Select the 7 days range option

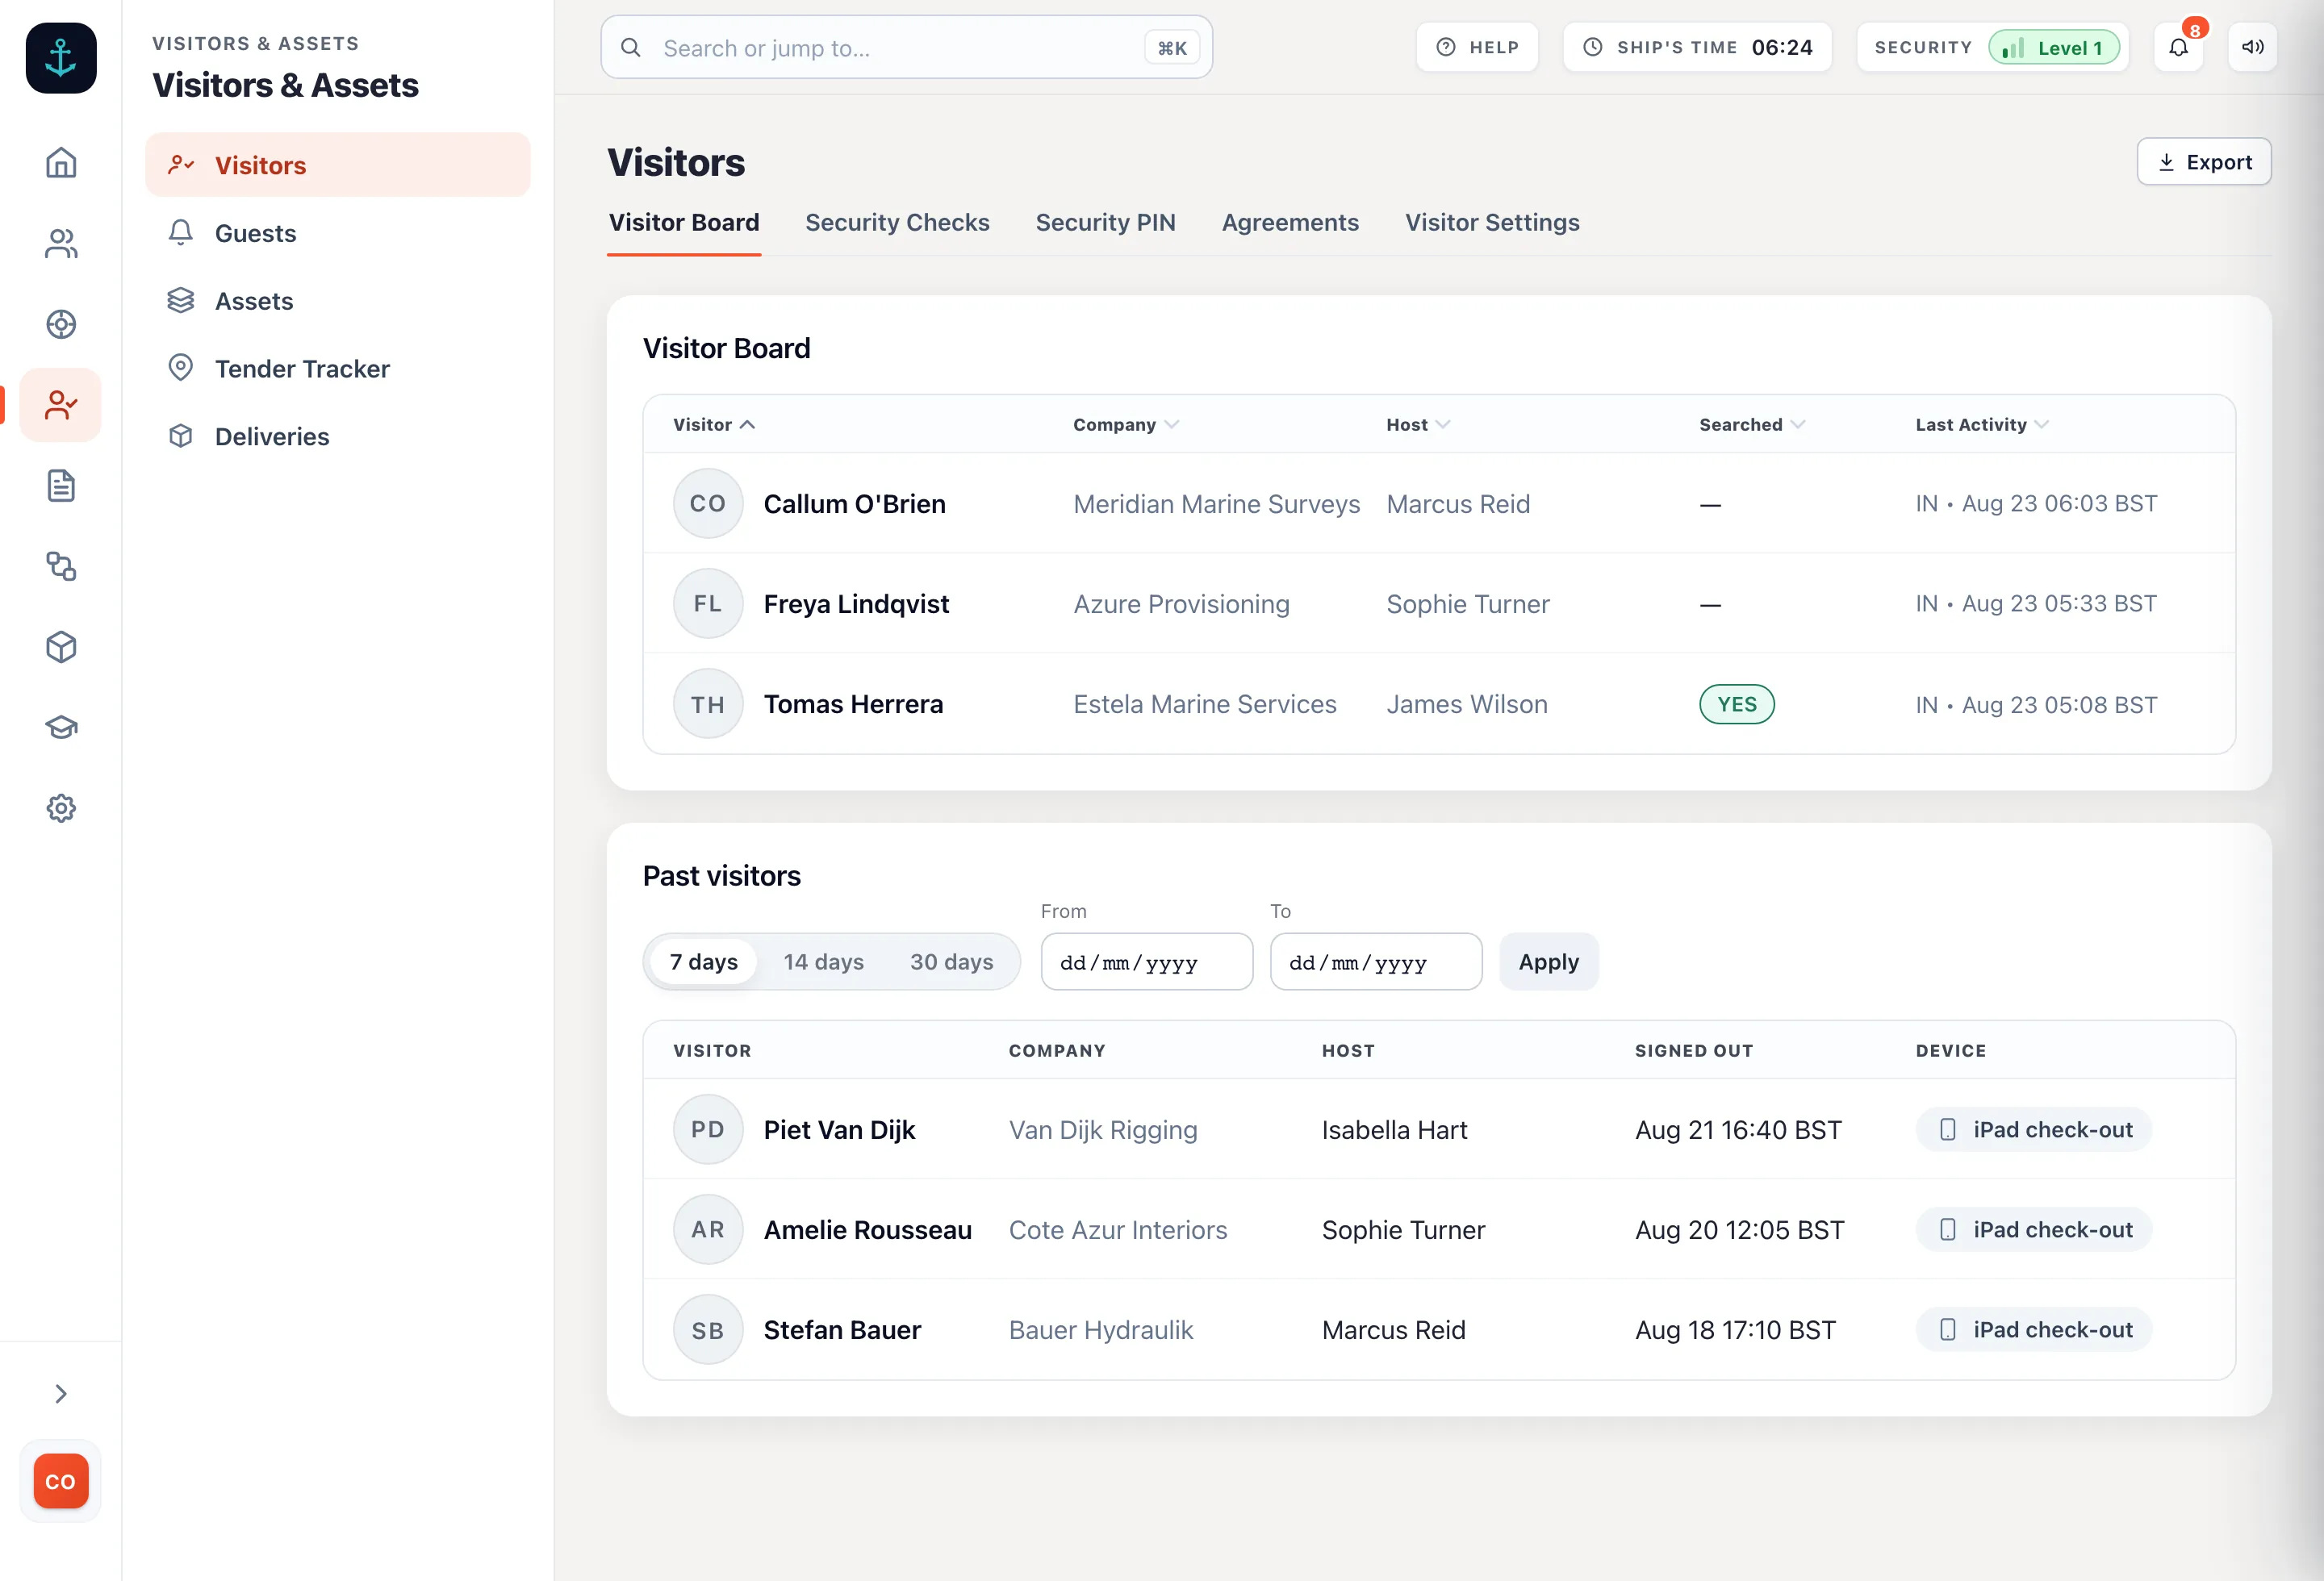click(x=704, y=962)
